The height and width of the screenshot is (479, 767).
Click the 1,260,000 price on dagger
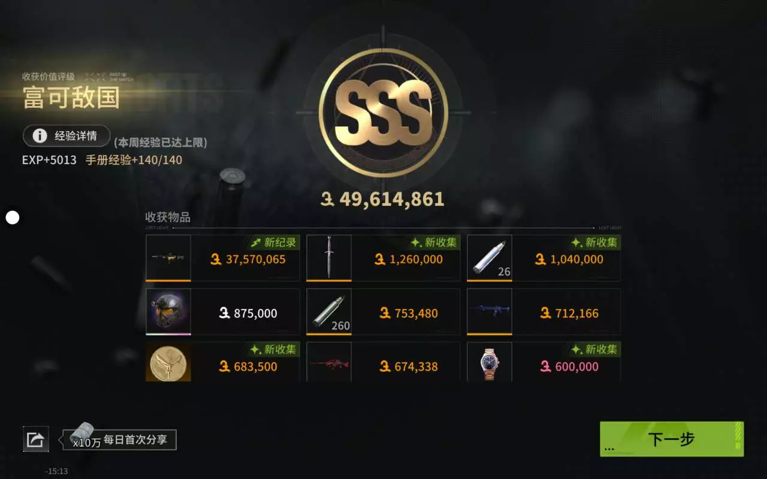pos(409,259)
